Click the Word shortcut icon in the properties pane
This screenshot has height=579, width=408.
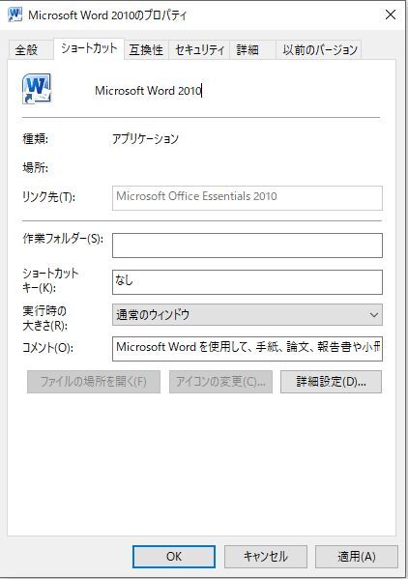point(37,89)
